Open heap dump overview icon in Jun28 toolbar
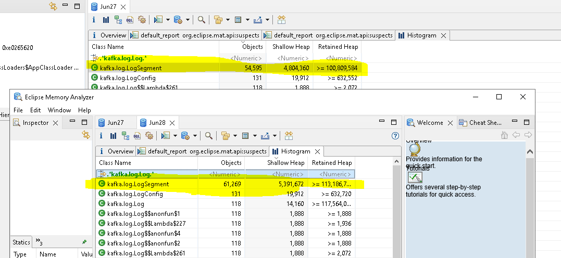The width and height of the screenshot is (561, 258). 101,136
